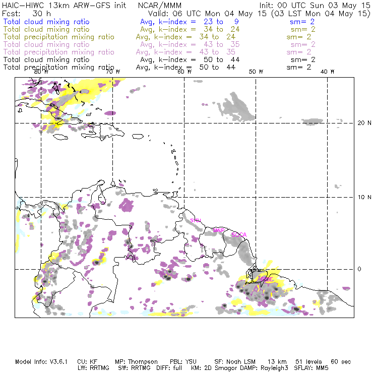Image resolution: width=373 pixels, height=373 pixels.
Task: Click the 'CU: KF' footer entry
Action: 87,362
